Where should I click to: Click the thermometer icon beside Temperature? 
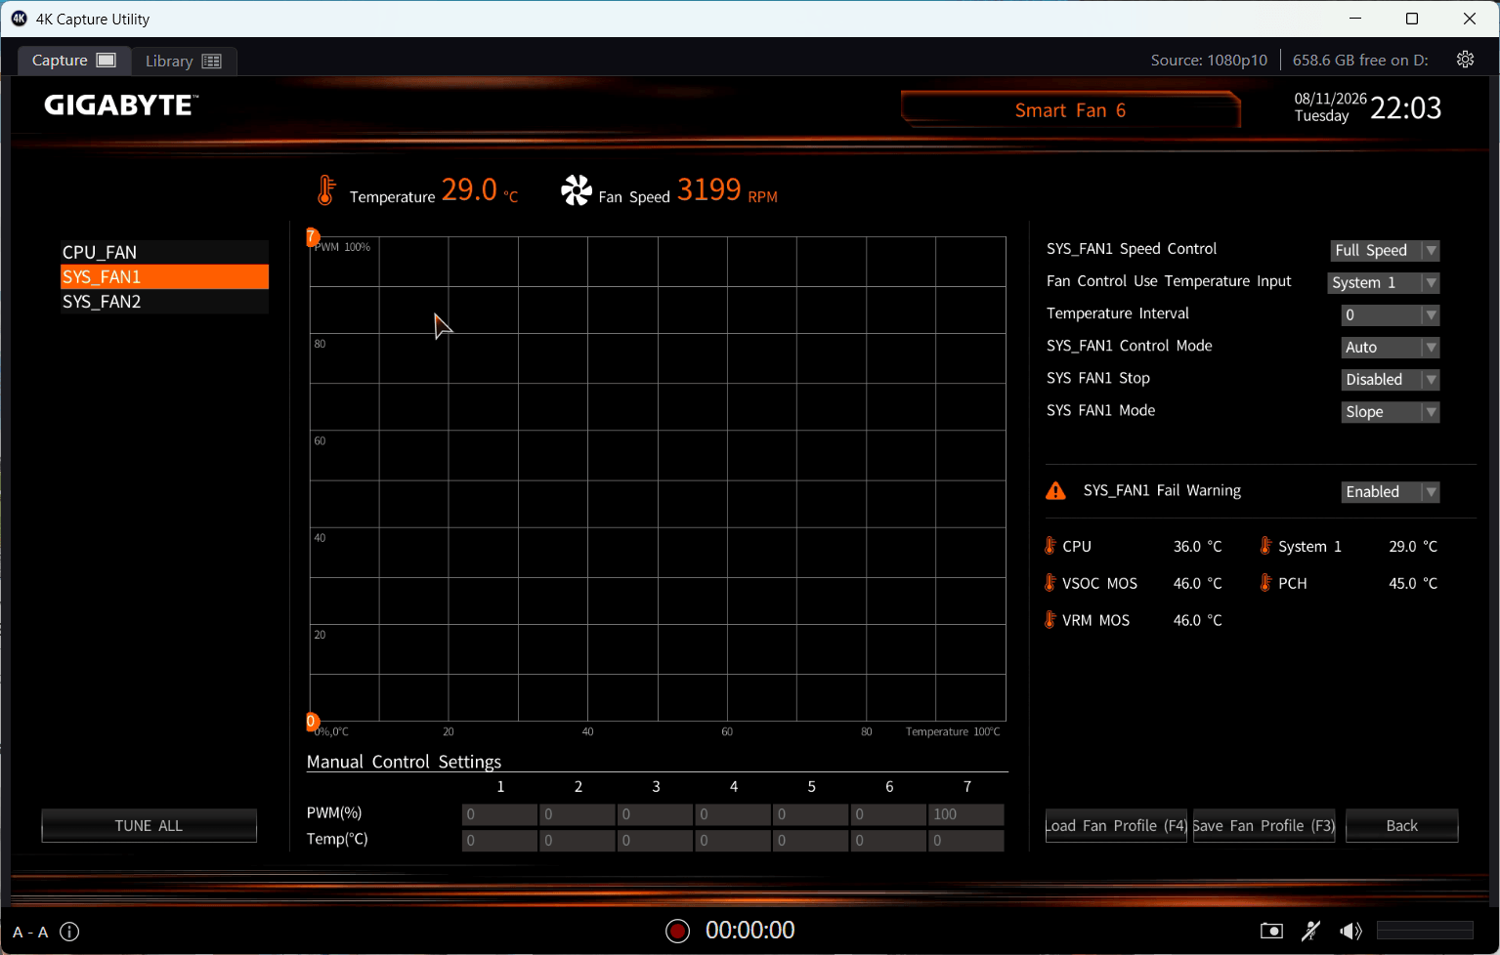325,189
